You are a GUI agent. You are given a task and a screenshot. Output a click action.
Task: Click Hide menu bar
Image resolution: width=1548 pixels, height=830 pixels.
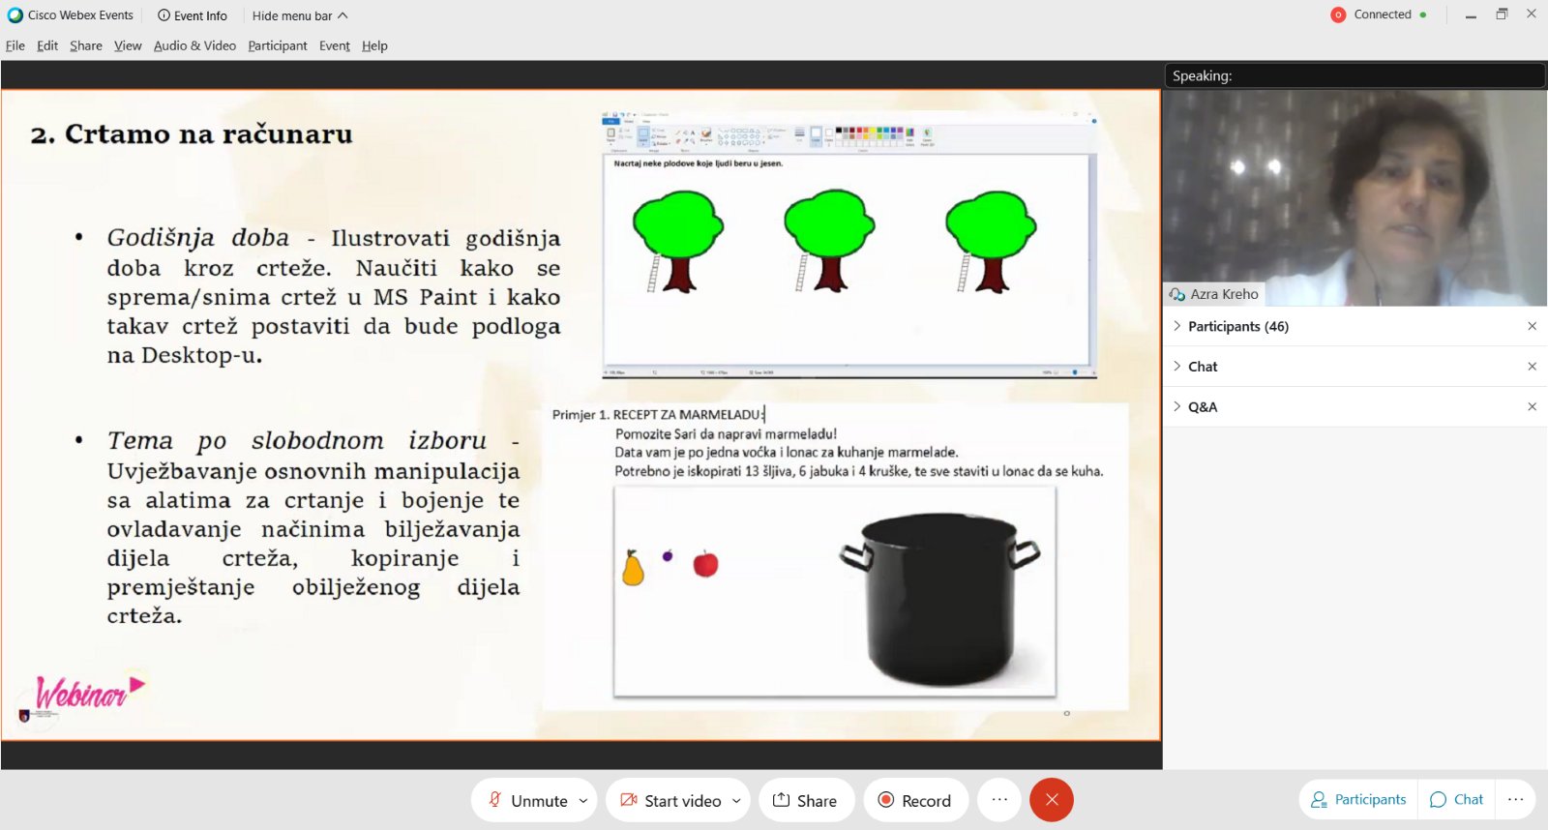click(x=299, y=15)
